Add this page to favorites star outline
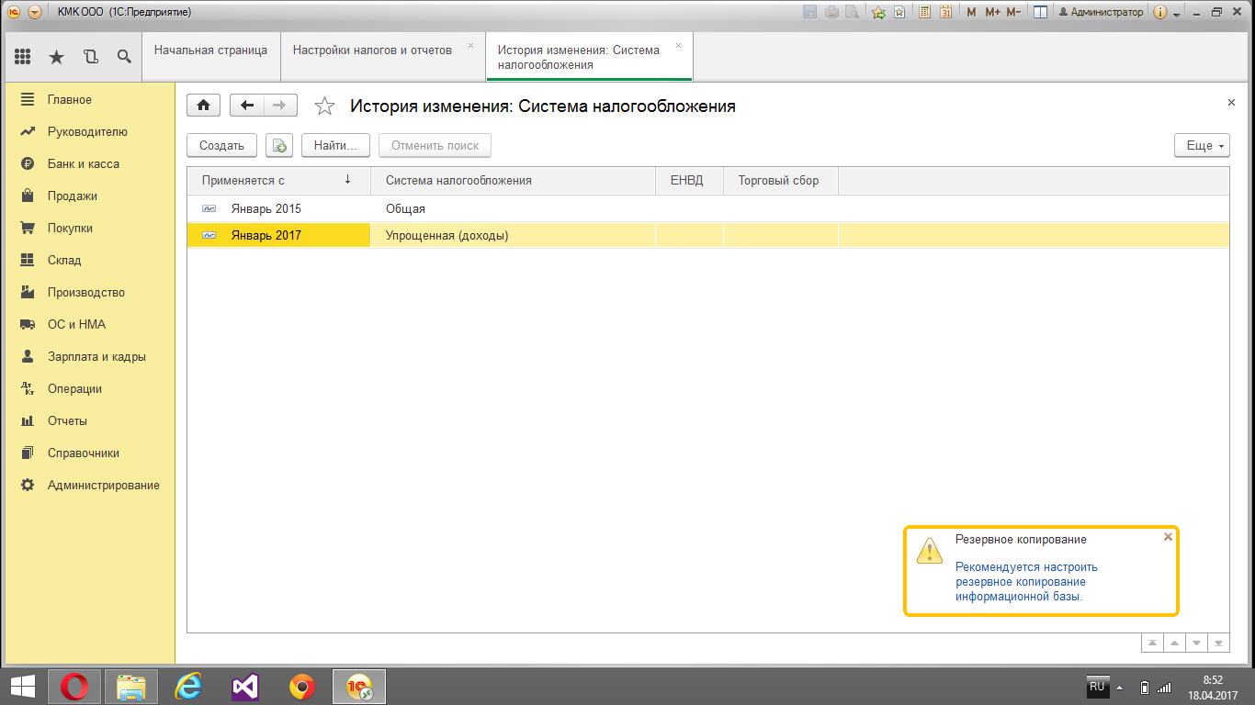Image resolution: width=1255 pixels, height=705 pixels. click(324, 106)
